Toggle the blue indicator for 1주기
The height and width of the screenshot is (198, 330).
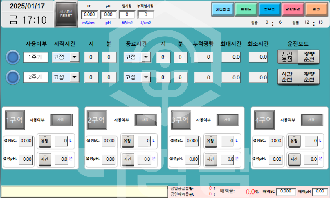pos(12,57)
